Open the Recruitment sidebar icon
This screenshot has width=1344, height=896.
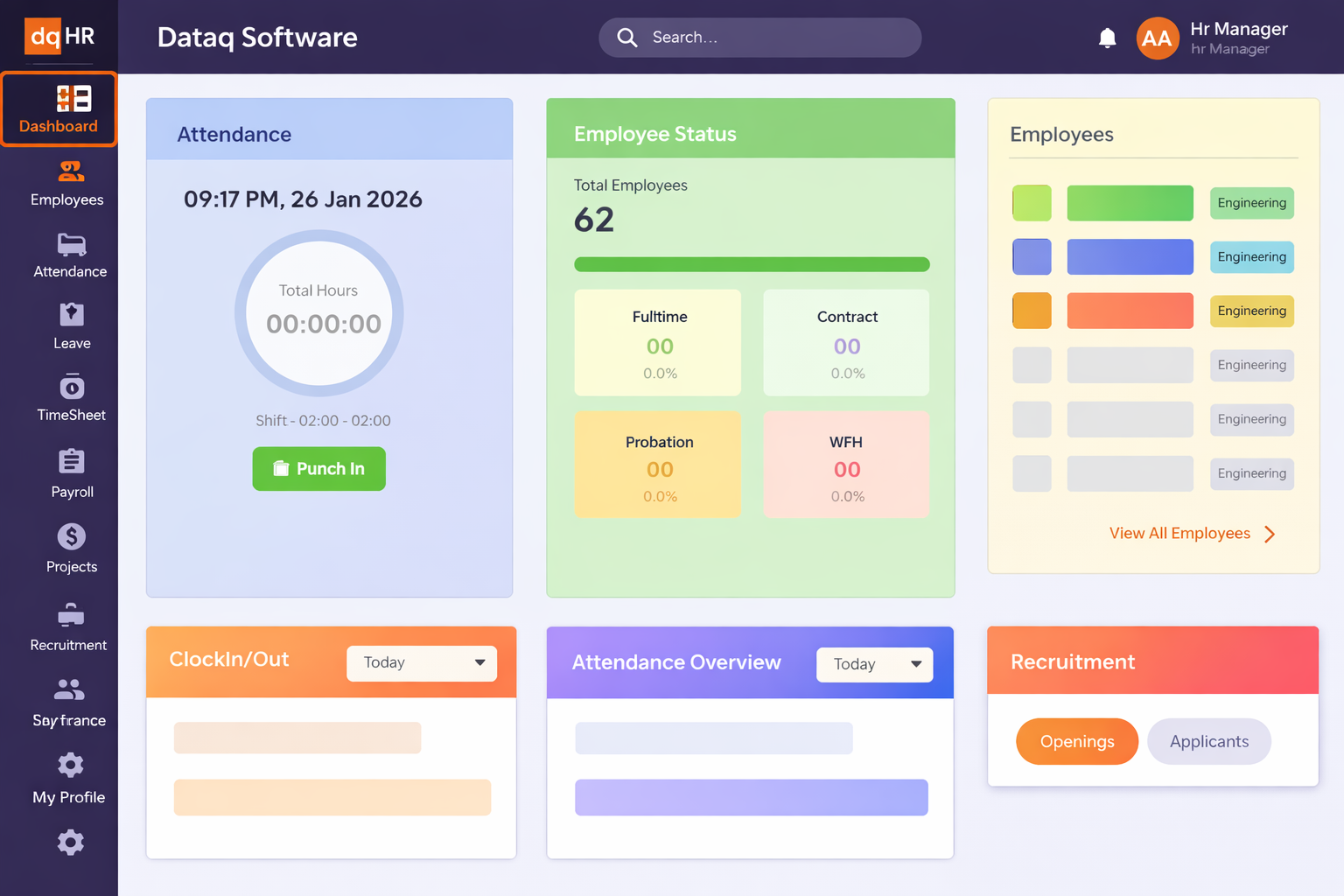point(71,615)
